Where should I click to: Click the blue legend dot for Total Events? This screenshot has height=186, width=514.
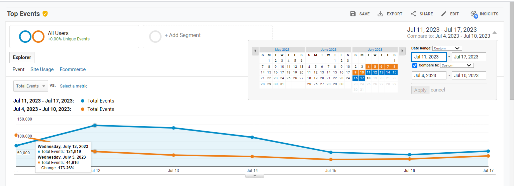click(82, 101)
